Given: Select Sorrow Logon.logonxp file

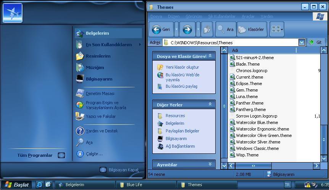Looking at the screenshot, I should pyautogui.click(x=254, y=116).
